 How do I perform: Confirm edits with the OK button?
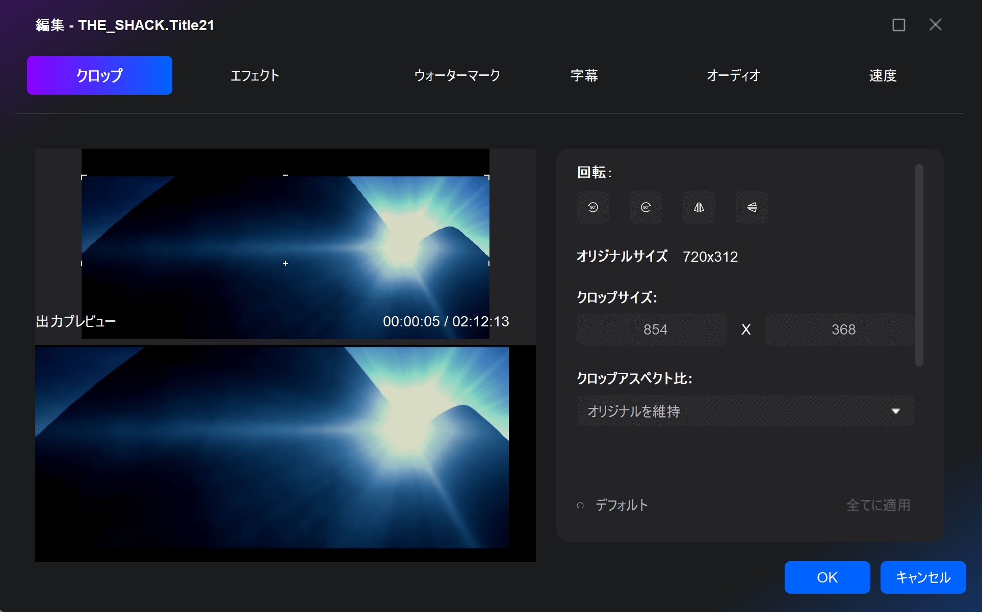(x=827, y=577)
